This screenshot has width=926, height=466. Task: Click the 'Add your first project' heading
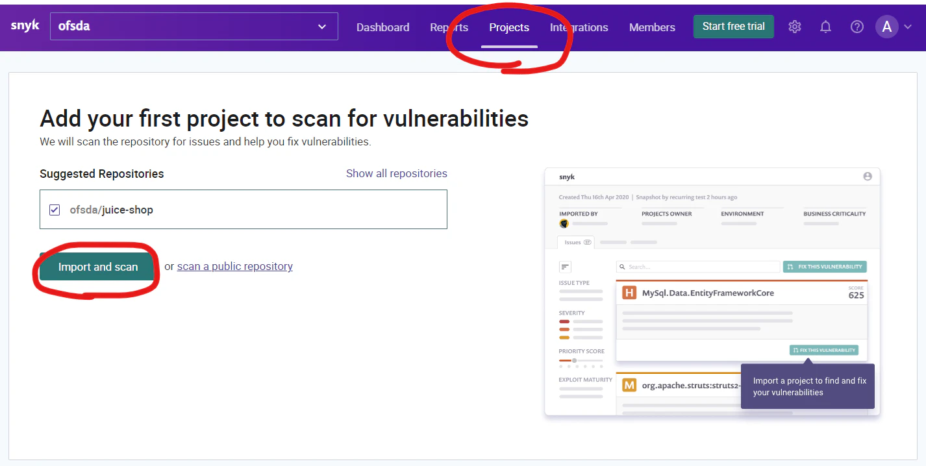pyautogui.click(x=284, y=119)
